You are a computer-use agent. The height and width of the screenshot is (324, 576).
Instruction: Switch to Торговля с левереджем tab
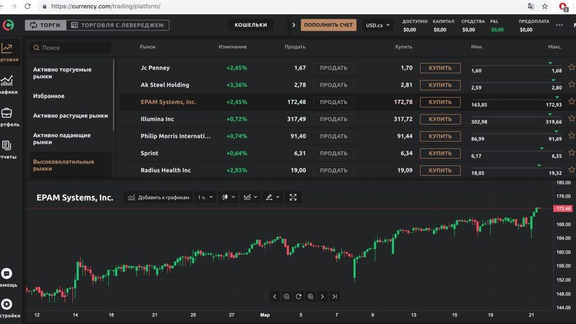point(118,25)
